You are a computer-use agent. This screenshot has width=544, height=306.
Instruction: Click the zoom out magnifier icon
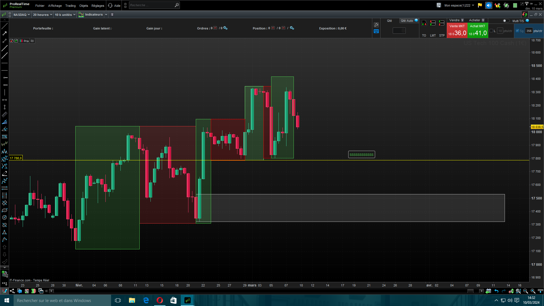pos(526,291)
